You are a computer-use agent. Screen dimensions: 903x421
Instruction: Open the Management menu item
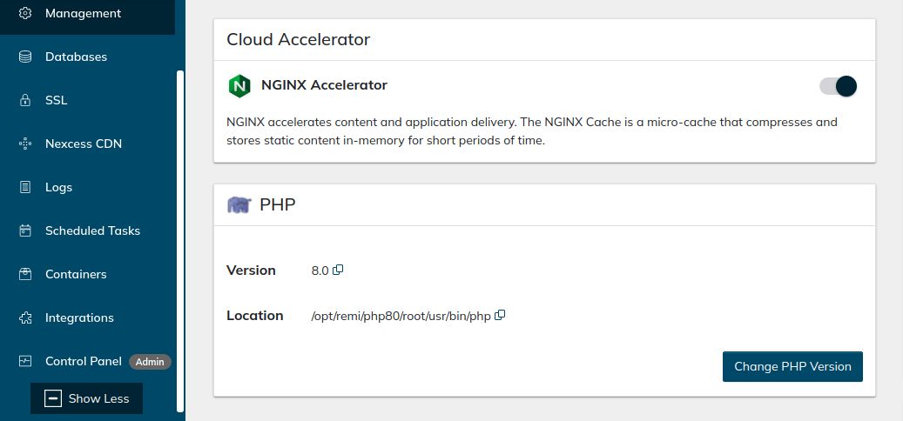(88, 13)
